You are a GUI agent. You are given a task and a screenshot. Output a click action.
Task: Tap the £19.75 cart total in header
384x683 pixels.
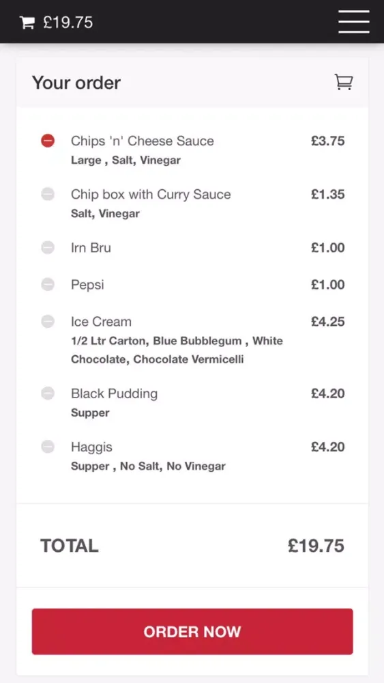coord(68,23)
